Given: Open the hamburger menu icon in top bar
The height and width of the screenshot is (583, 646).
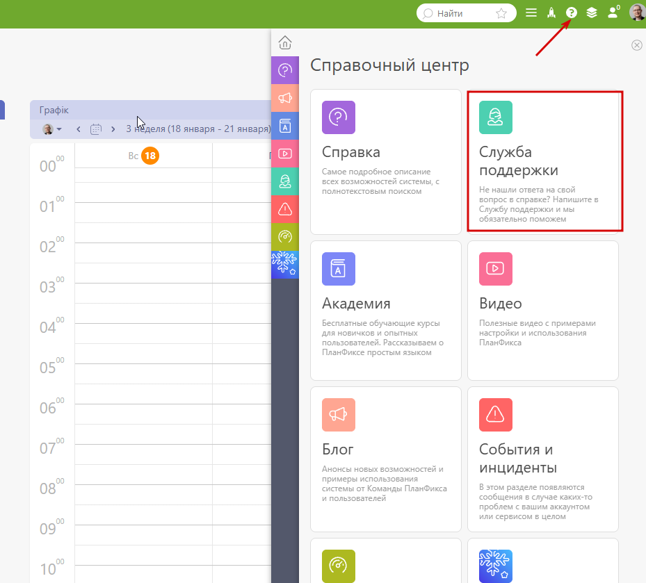Looking at the screenshot, I should pyautogui.click(x=531, y=13).
